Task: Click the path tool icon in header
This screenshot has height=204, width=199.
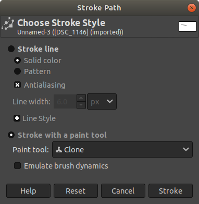Action: (8, 23)
